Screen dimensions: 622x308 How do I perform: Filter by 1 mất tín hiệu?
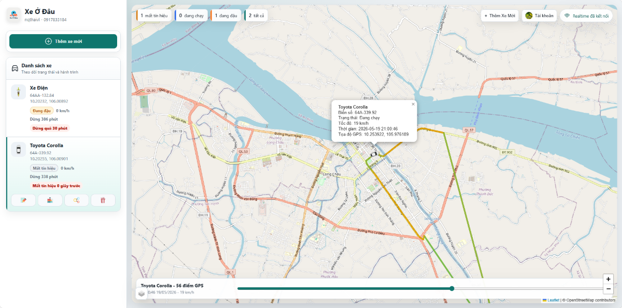coord(154,16)
